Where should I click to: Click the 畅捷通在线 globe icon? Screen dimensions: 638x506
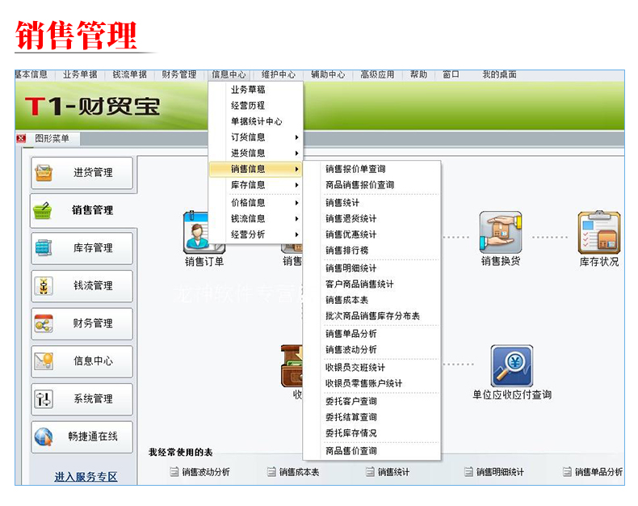44,436
